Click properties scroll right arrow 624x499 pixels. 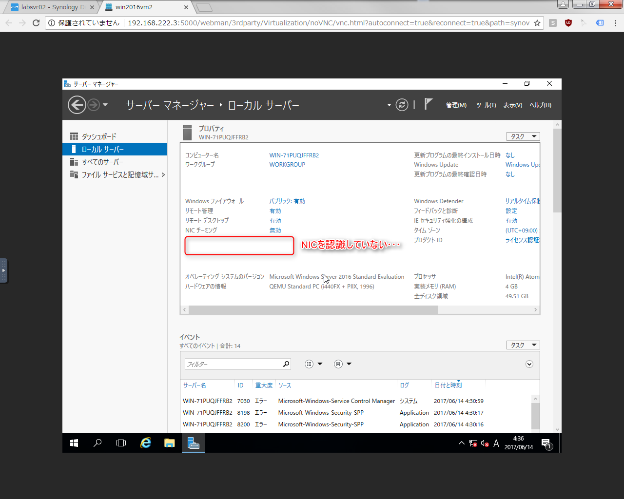click(x=535, y=309)
